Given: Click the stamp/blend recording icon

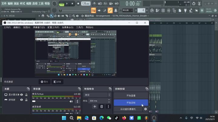Looking at the screenshot, I should [116, 10].
